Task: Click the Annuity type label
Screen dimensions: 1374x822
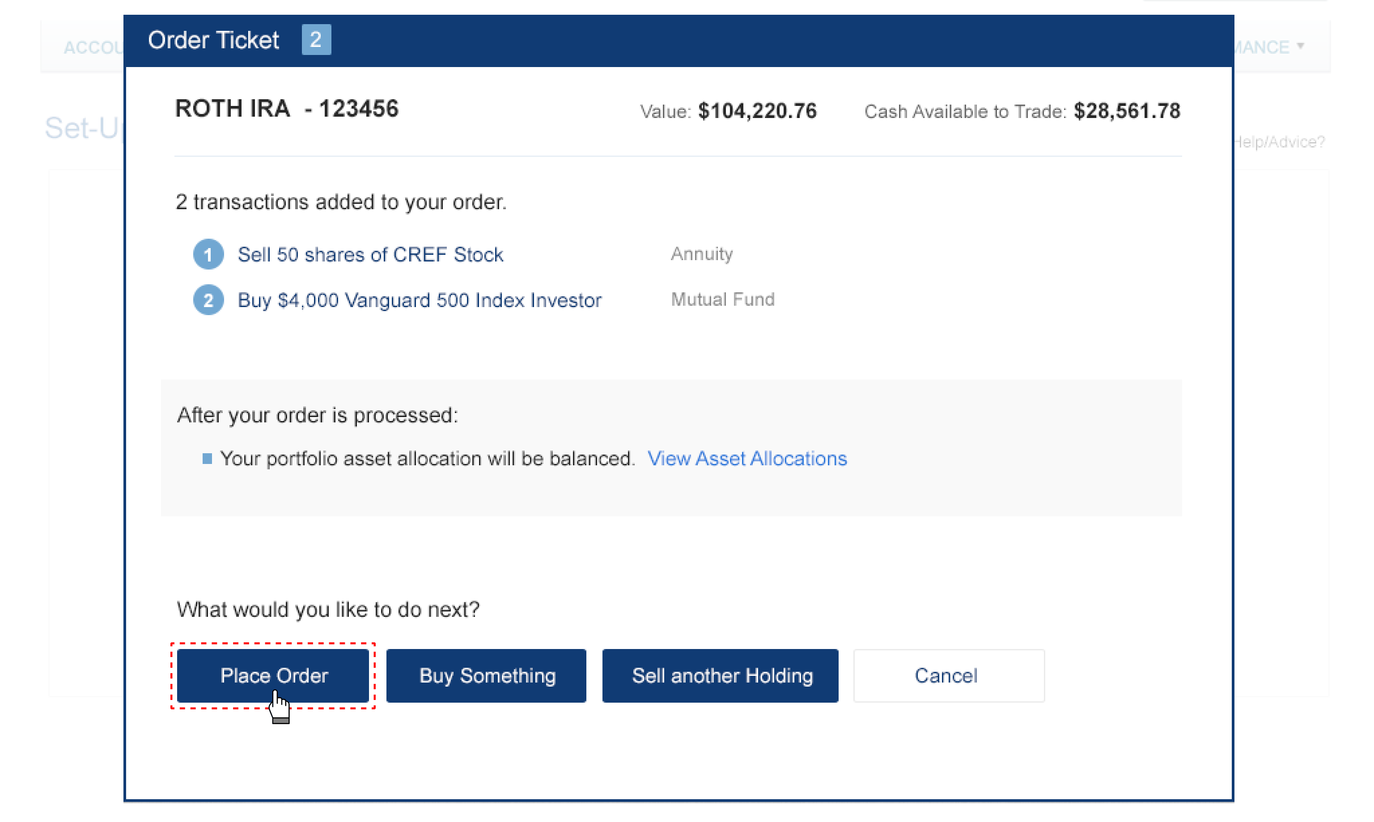Action: click(702, 254)
